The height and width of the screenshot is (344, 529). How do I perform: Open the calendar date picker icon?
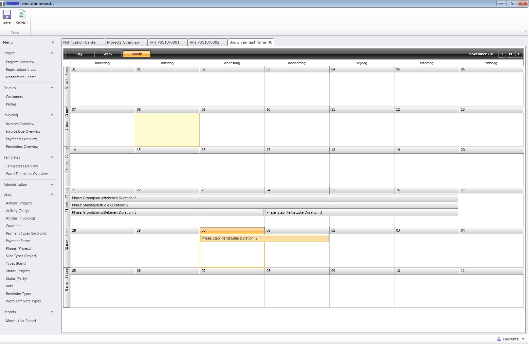(x=510, y=54)
